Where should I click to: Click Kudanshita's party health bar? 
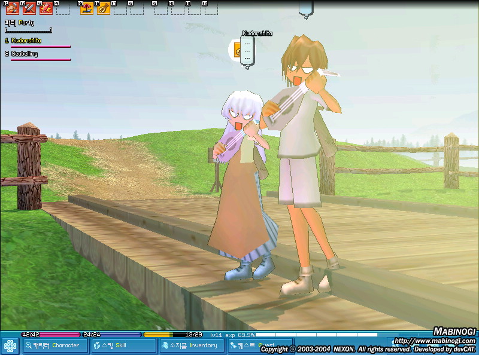(x=41, y=47)
